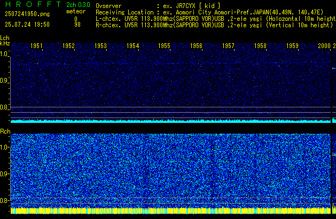Jump to the 1952 time marker

68,46
